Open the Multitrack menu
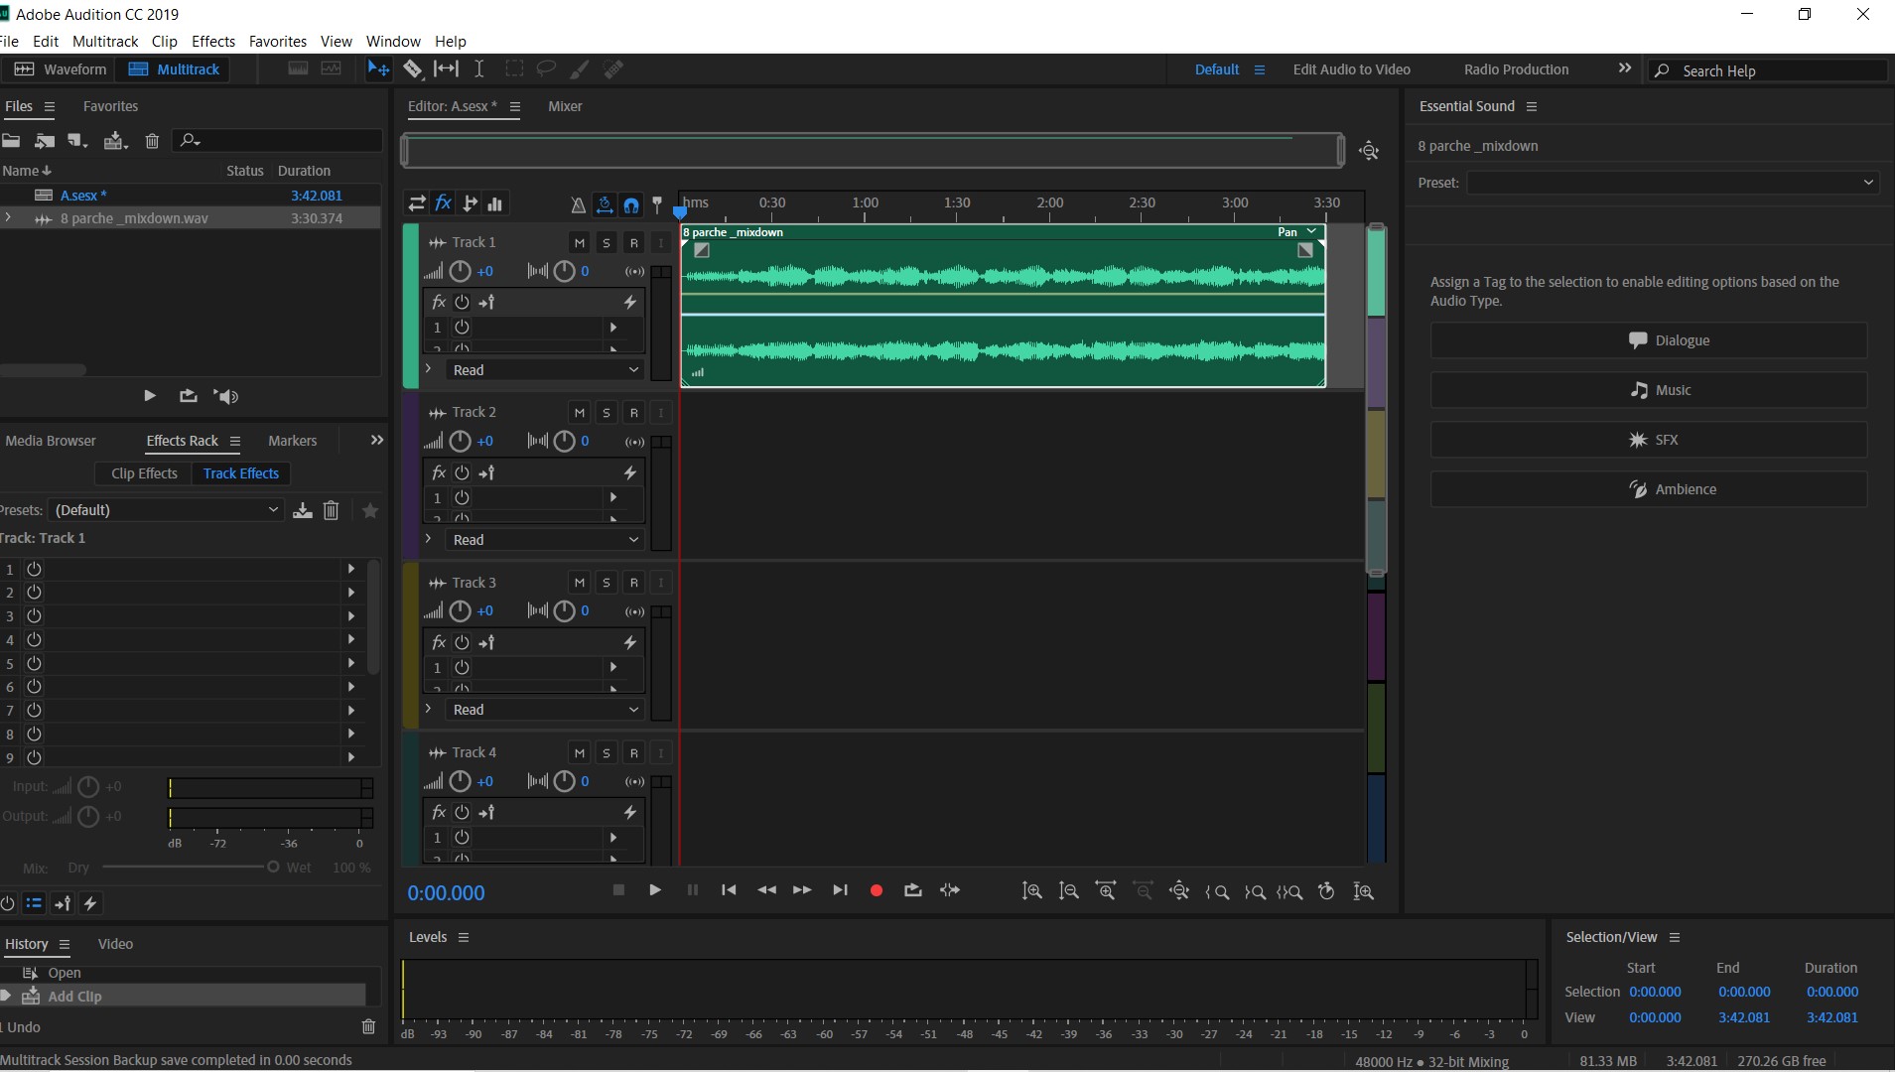 [105, 41]
